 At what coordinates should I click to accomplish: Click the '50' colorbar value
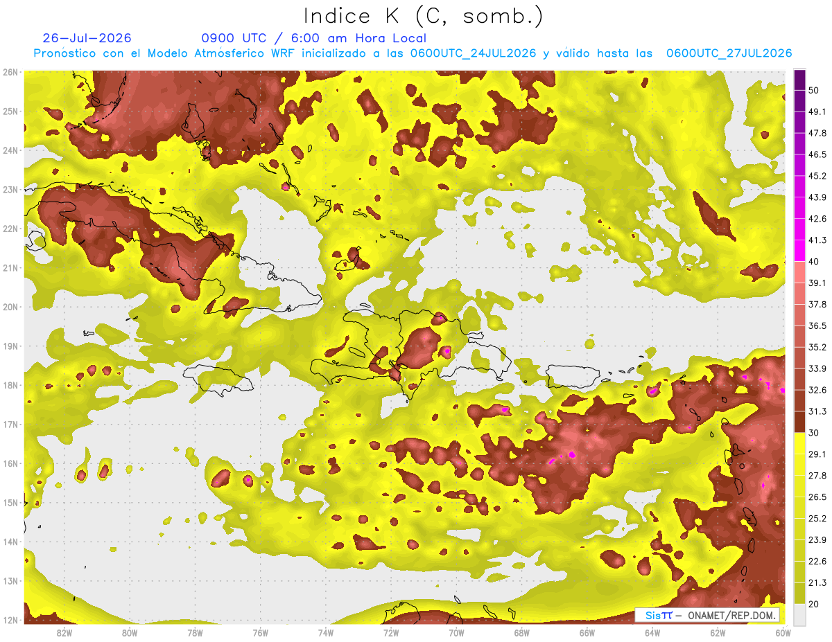pyautogui.click(x=813, y=89)
